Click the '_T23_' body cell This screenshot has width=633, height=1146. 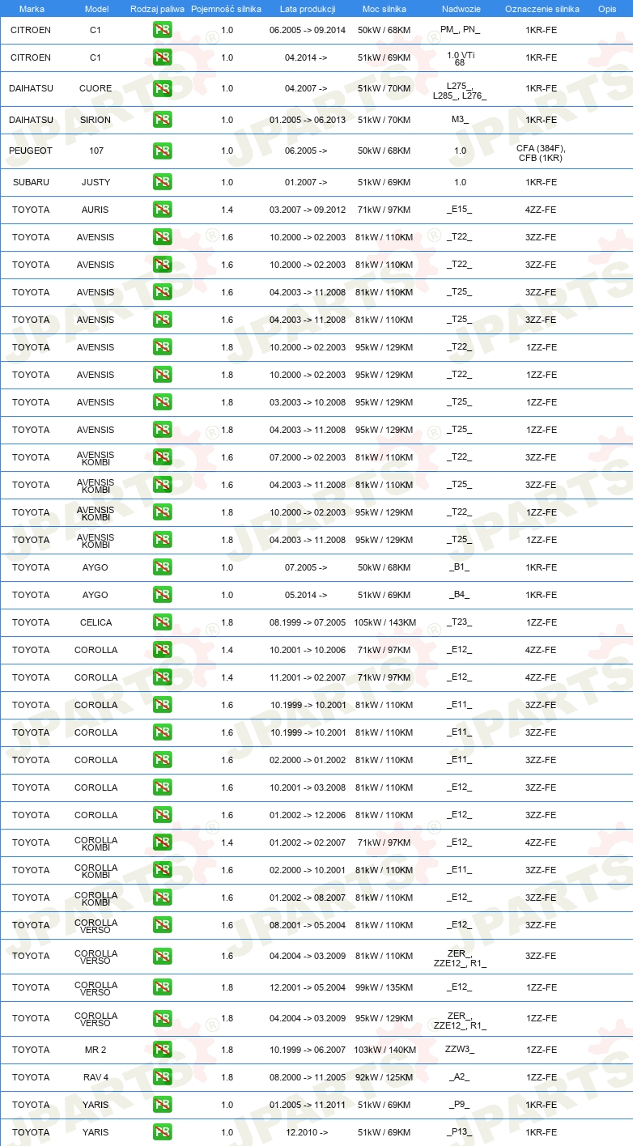(460, 622)
